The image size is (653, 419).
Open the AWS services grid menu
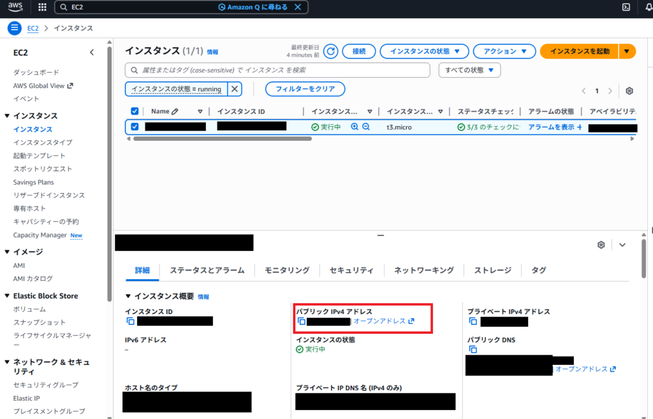[42, 7]
